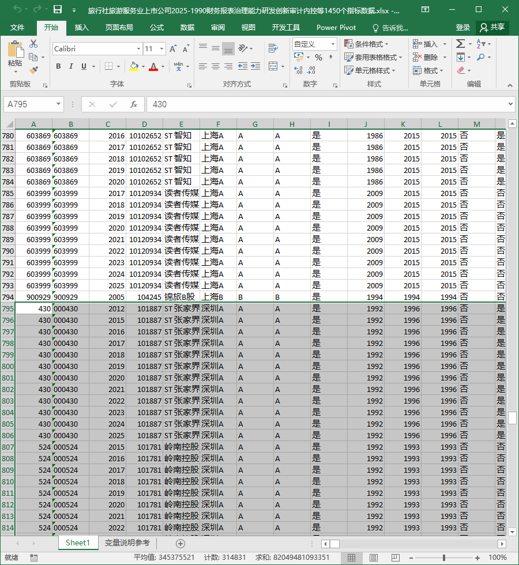The image size is (519, 565).
Task: Click the Increase Decimal icon
Action: pos(299,70)
